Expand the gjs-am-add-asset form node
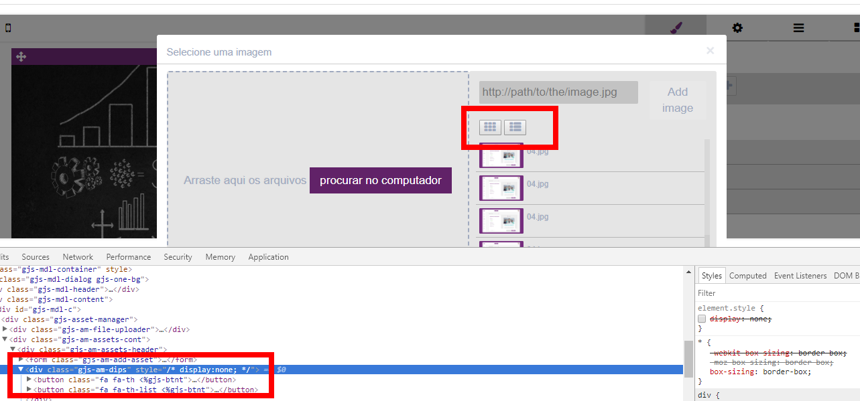The height and width of the screenshot is (401, 860). [21, 359]
